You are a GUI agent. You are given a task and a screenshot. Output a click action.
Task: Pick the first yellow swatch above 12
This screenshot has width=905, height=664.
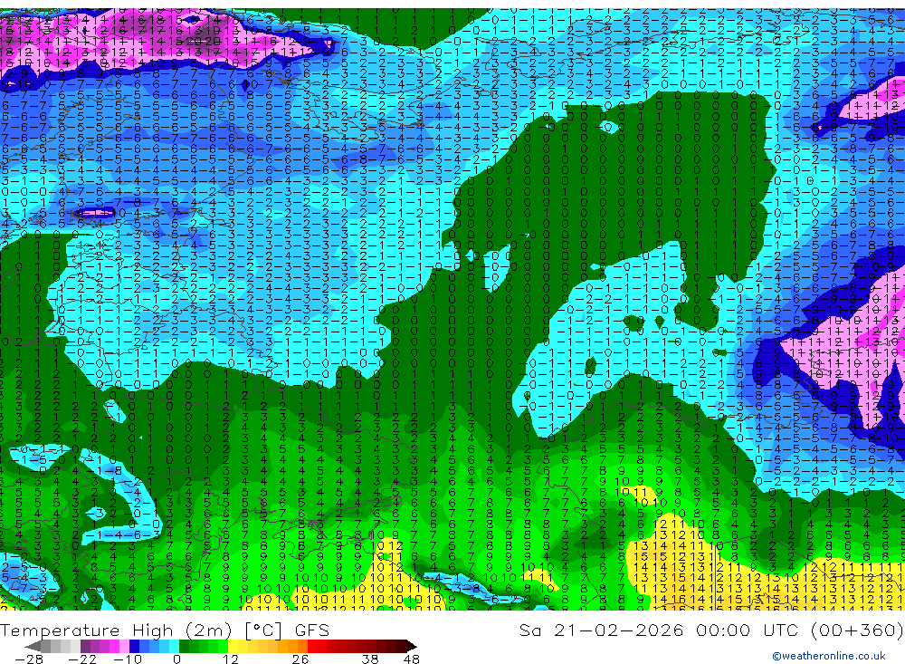[233, 647]
